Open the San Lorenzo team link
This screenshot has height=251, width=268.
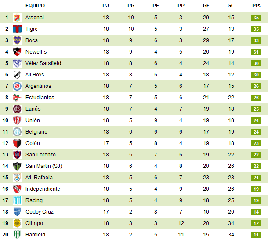point(40,155)
